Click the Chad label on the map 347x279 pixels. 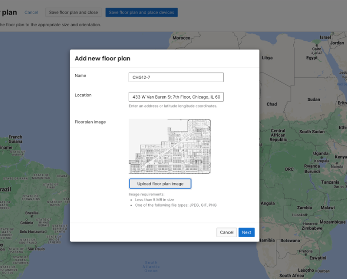(271, 104)
